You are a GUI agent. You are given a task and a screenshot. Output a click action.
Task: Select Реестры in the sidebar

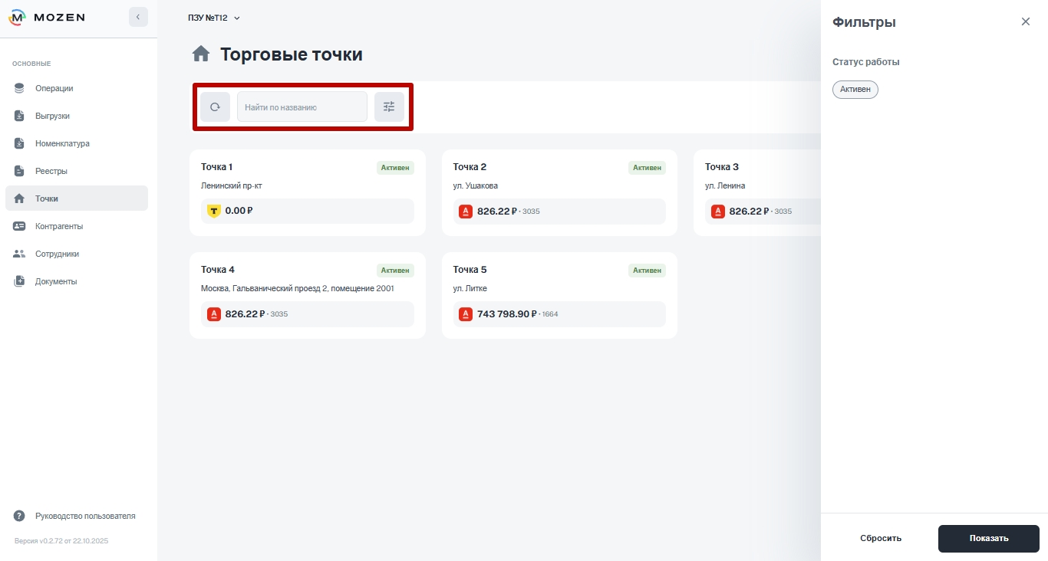click(77, 171)
